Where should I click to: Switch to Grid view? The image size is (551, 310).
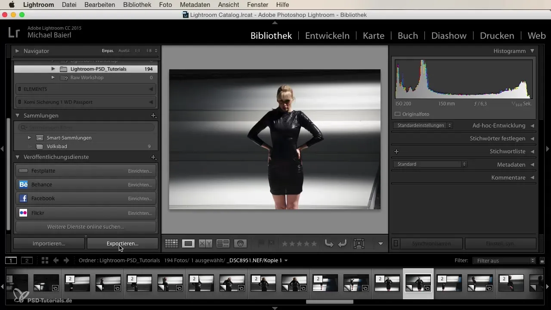pyautogui.click(x=171, y=244)
